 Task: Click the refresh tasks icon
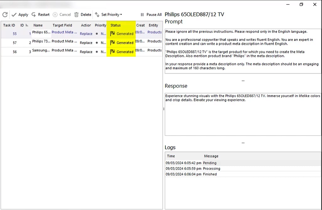coord(5,14)
